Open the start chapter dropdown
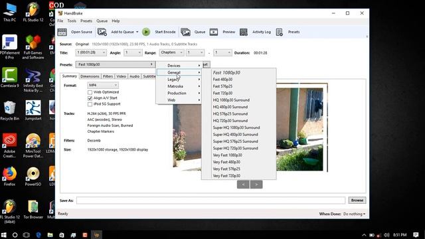This screenshot has width=425, height=239. [x=195, y=52]
